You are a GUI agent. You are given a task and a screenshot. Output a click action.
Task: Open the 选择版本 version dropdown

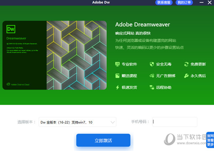77,122
